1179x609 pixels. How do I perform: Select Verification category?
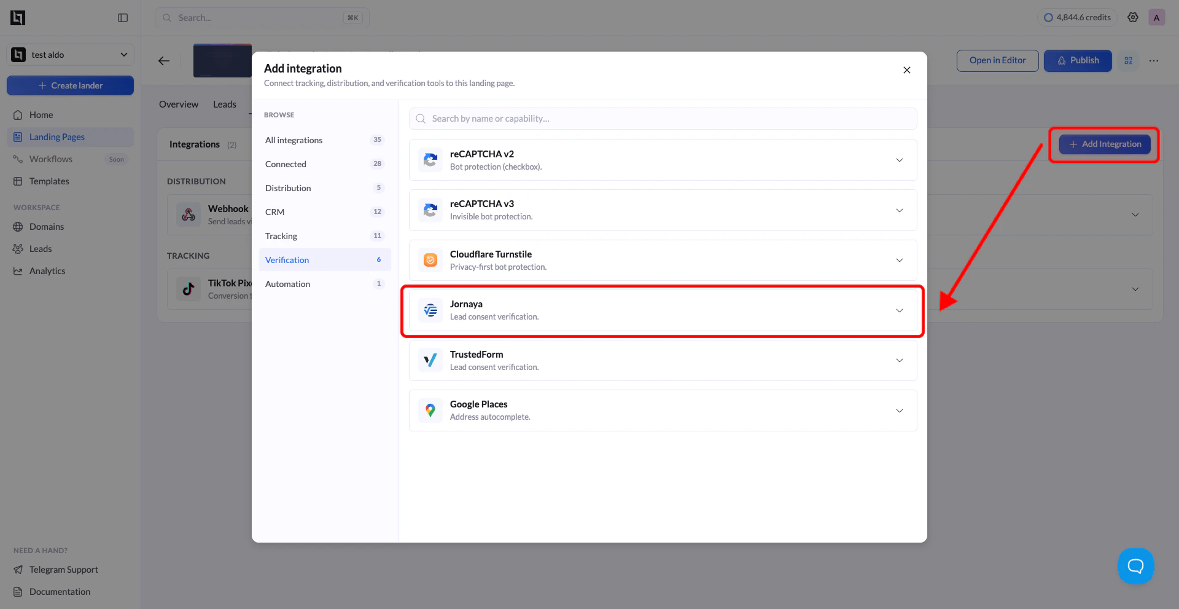[325, 260]
